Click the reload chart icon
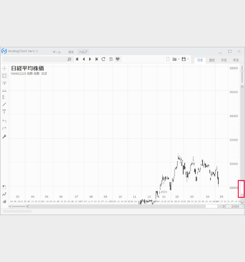Viewport: 245px width, 262px height. coord(103,59)
